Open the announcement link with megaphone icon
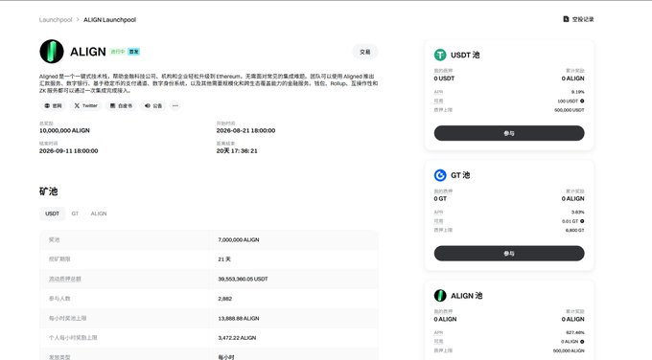This screenshot has height=360, width=652. 153,106
